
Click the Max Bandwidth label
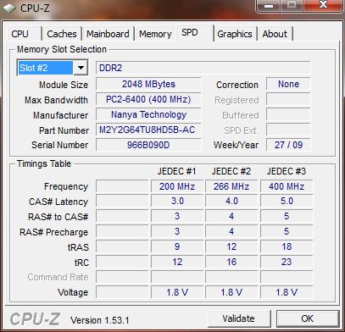point(56,100)
